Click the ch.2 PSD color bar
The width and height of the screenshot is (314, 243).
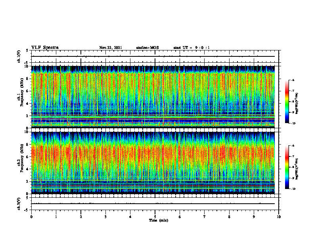(287, 167)
